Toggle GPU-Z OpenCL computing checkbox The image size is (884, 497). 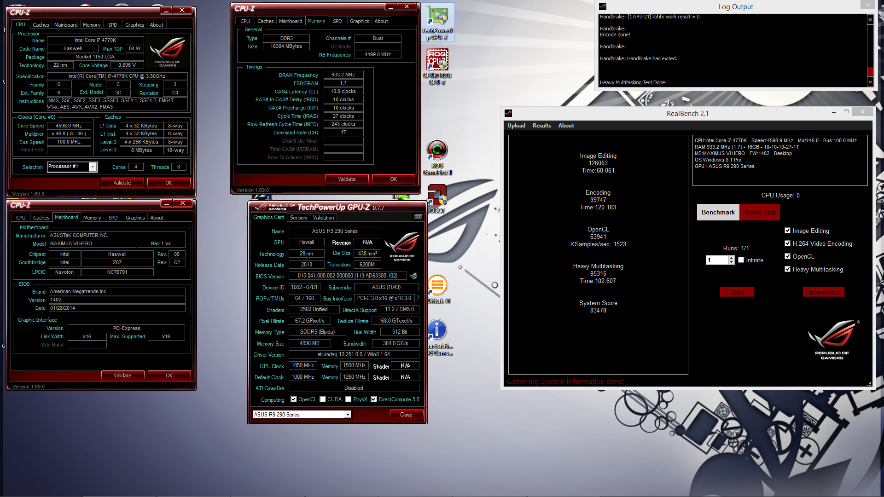click(x=293, y=399)
